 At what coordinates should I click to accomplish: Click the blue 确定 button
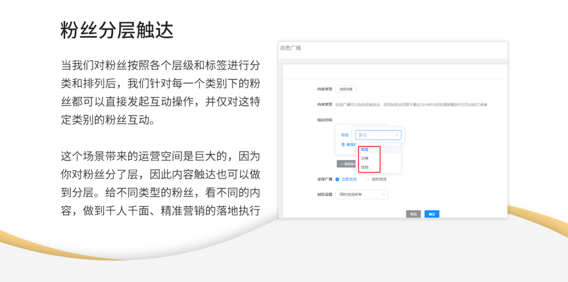[432, 214]
